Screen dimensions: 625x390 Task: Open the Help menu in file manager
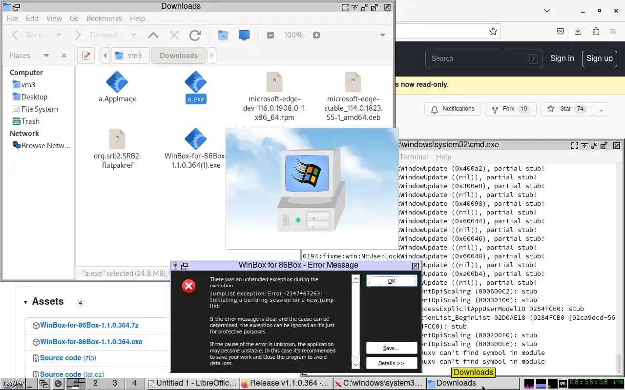(137, 18)
